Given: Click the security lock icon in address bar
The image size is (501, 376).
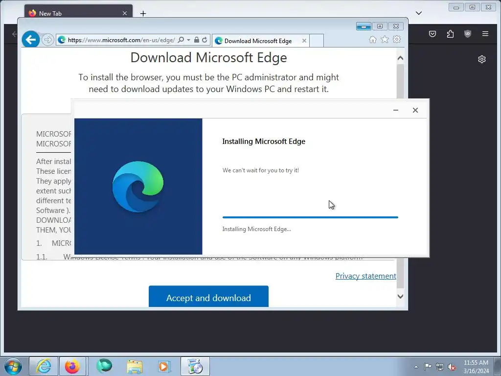Looking at the screenshot, I should (x=197, y=40).
